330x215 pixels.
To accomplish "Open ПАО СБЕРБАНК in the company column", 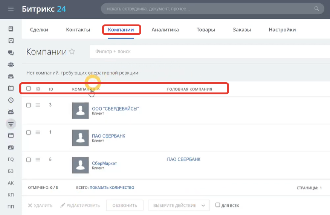I will (x=108, y=136).
